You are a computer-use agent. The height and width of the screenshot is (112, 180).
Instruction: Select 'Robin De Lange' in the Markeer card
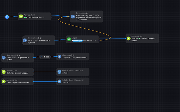pos(146,38)
